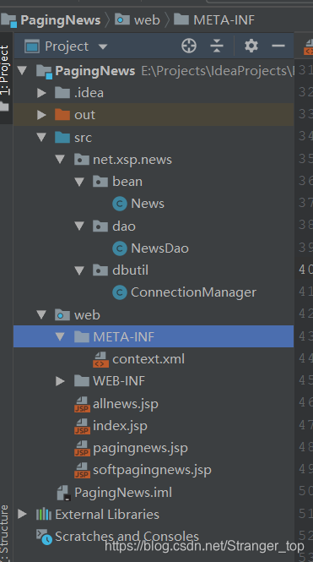Select the bean package label
The image size is (313, 562).
pos(127,182)
